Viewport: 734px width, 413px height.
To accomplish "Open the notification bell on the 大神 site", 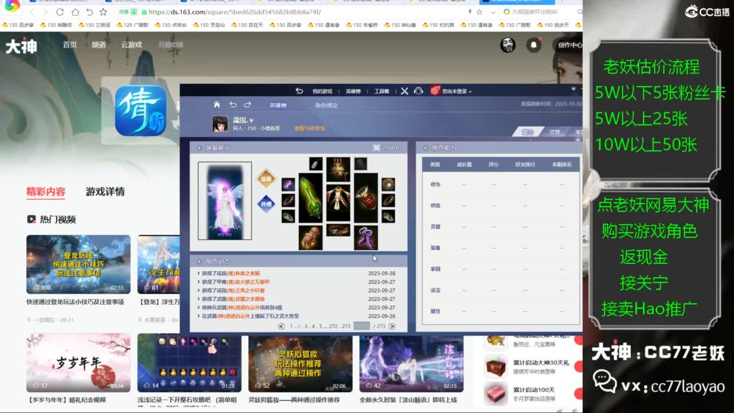I will (x=534, y=45).
